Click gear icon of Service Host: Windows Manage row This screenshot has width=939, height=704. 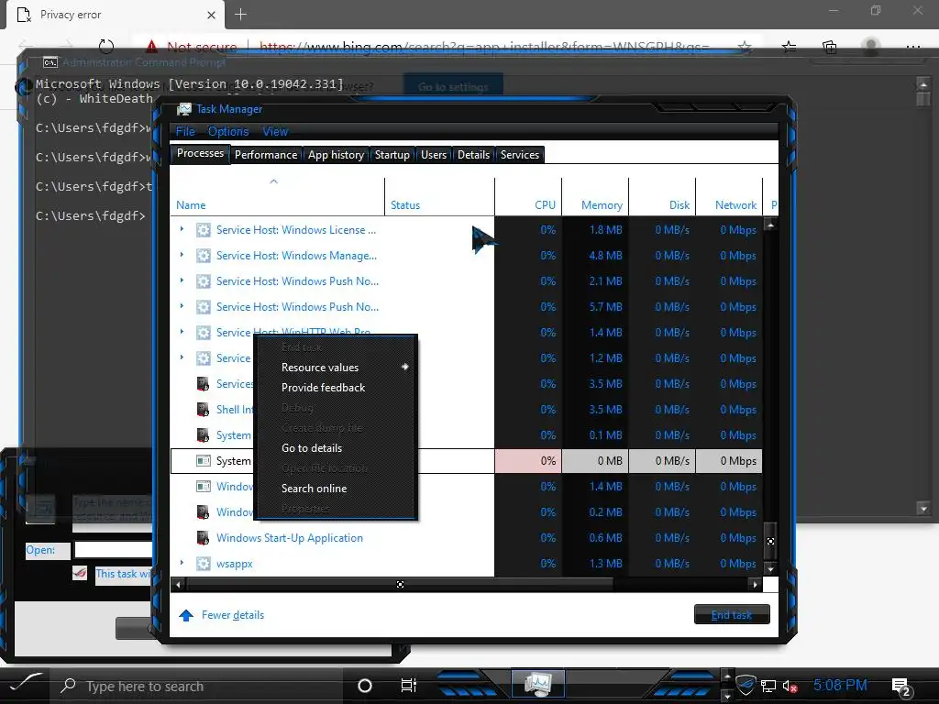(204, 256)
